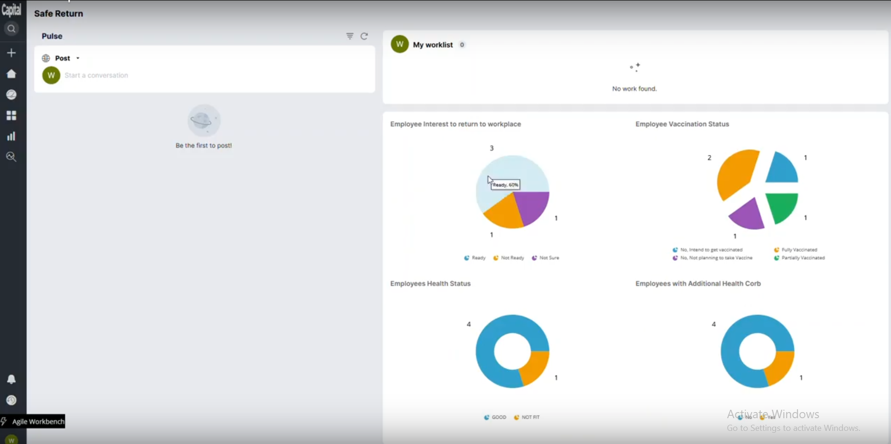This screenshot has width=891, height=444.
Task: Open the search icon in the left sidebar
Action: pos(11,29)
